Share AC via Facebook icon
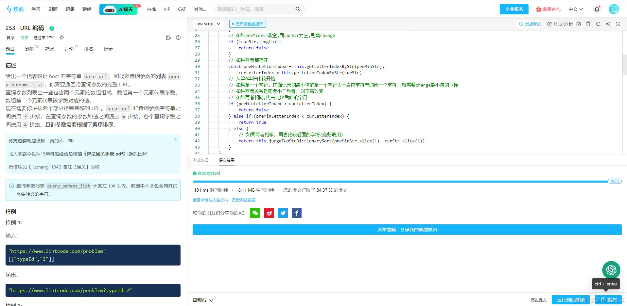The width and height of the screenshot is (627, 306). pos(297,213)
